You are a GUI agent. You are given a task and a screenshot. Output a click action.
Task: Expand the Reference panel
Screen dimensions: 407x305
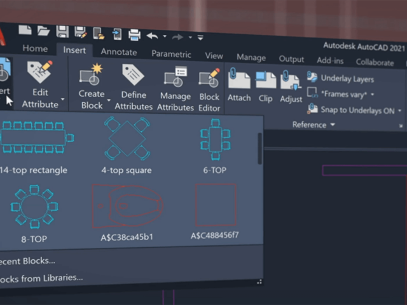coord(314,125)
